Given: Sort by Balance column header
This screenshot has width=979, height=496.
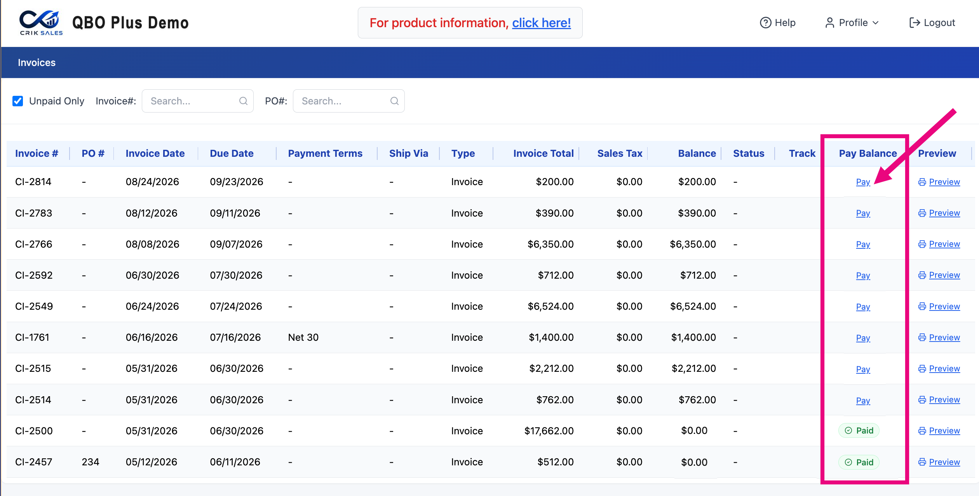Looking at the screenshot, I should pyautogui.click(x=697, y=153).
